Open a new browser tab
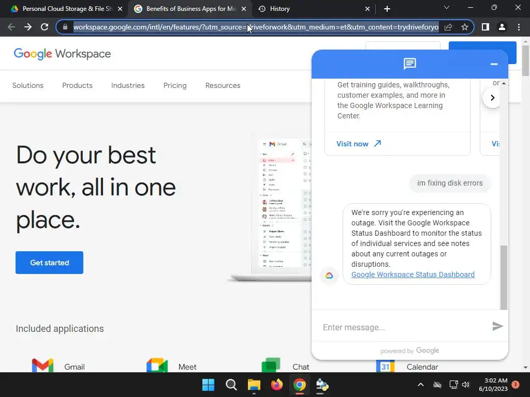 tap(387, 9)
